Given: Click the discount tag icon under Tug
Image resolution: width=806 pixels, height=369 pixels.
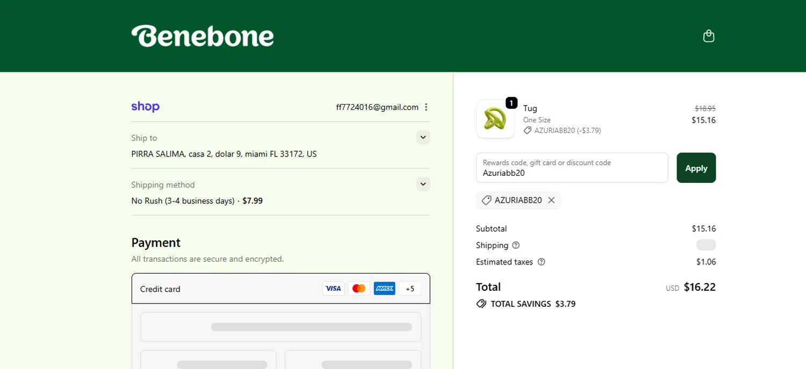Looking at the screenshot, I should [528, 130].
